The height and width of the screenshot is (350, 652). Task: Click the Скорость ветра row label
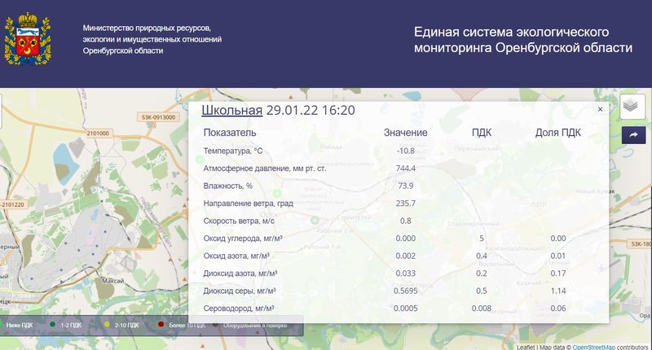pos(239,221)
